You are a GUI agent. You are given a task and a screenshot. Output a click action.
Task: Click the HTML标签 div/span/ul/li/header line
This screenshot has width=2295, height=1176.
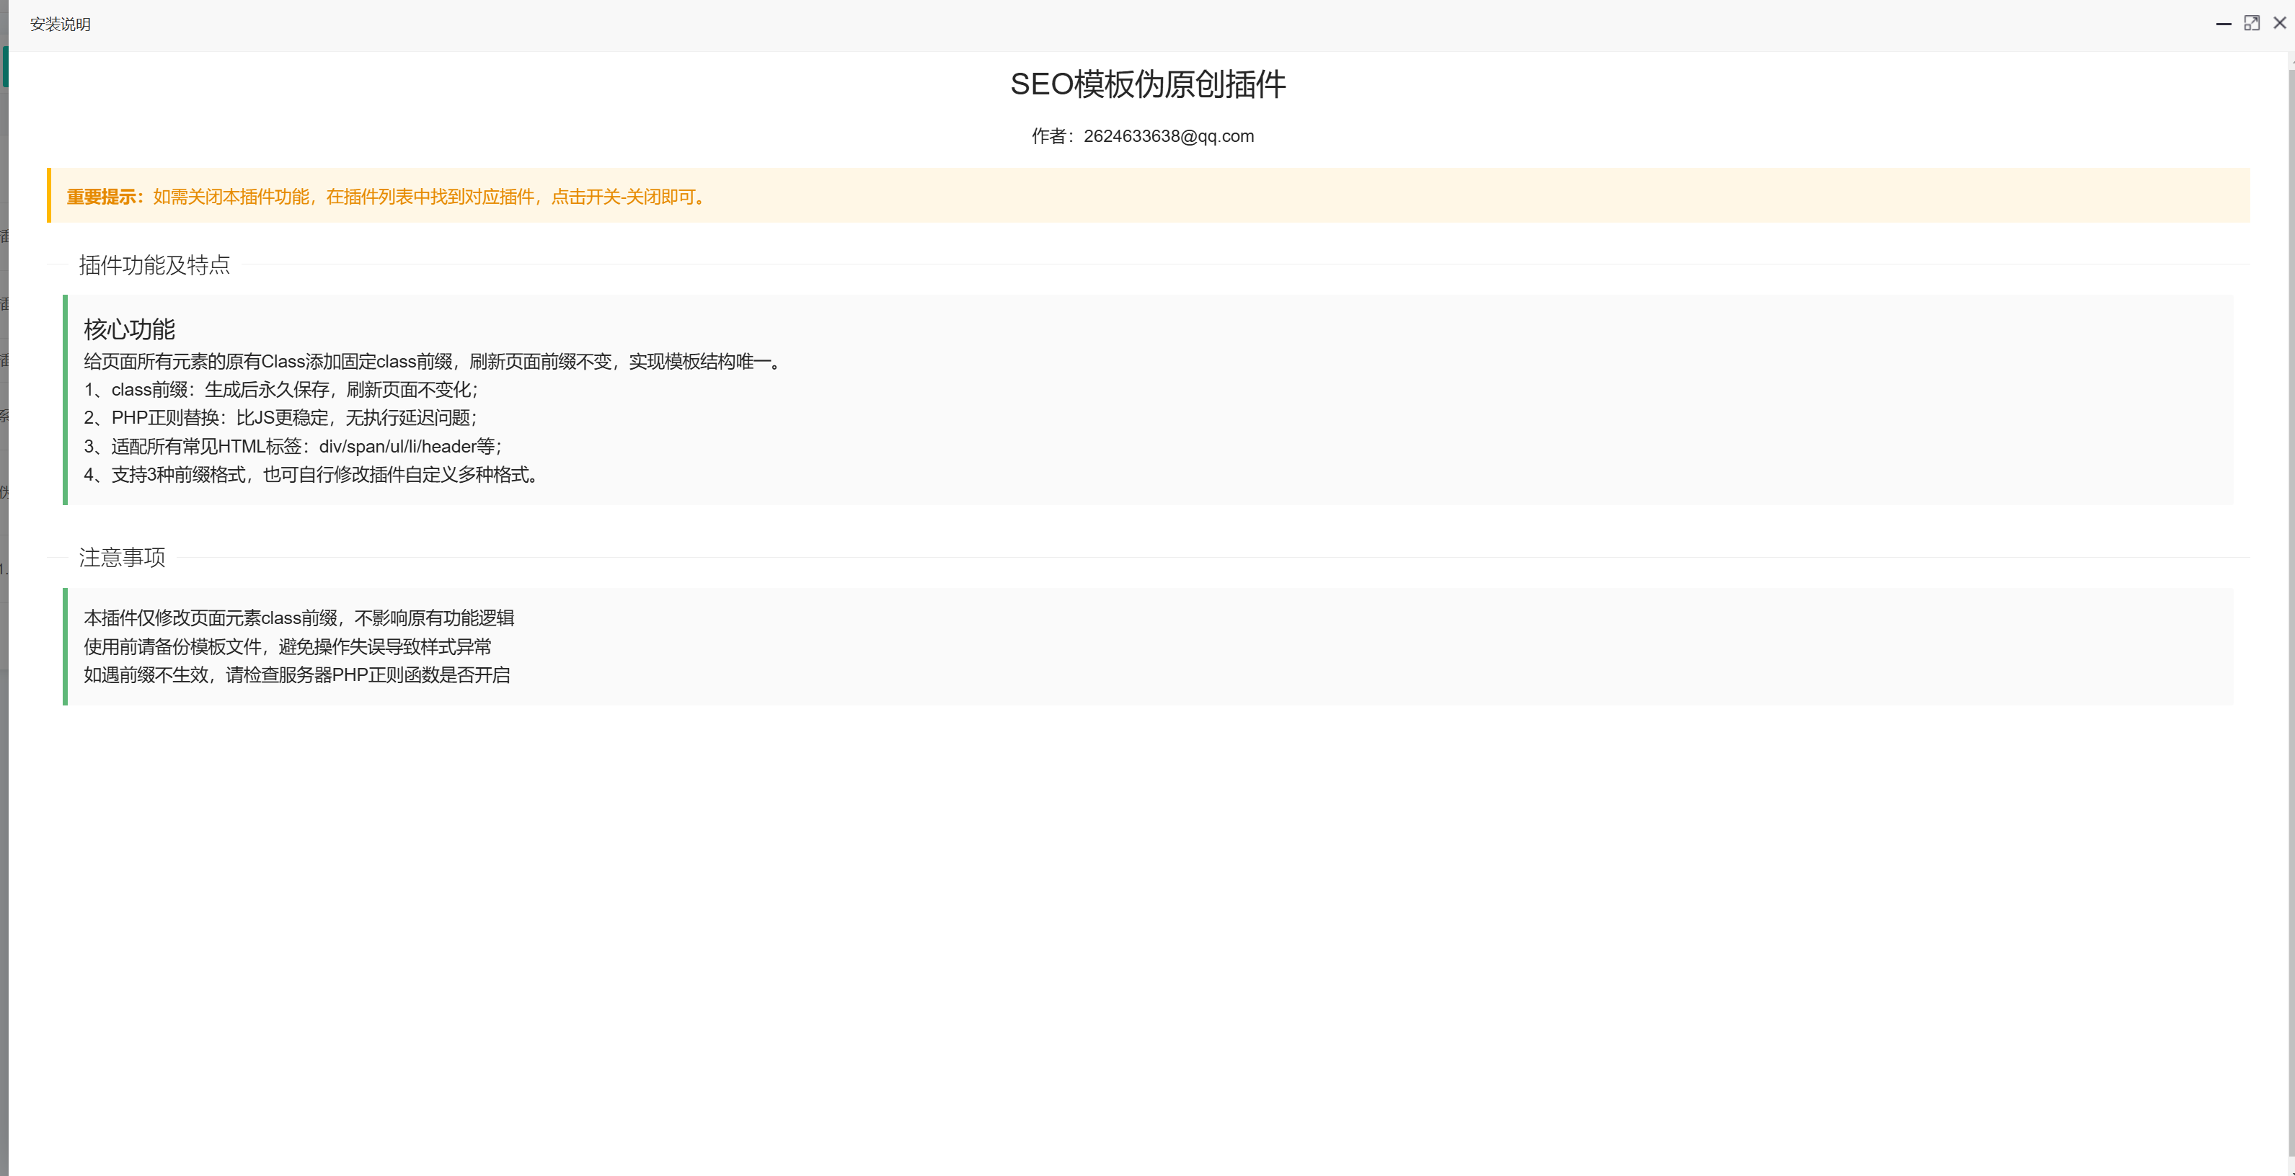292,447
